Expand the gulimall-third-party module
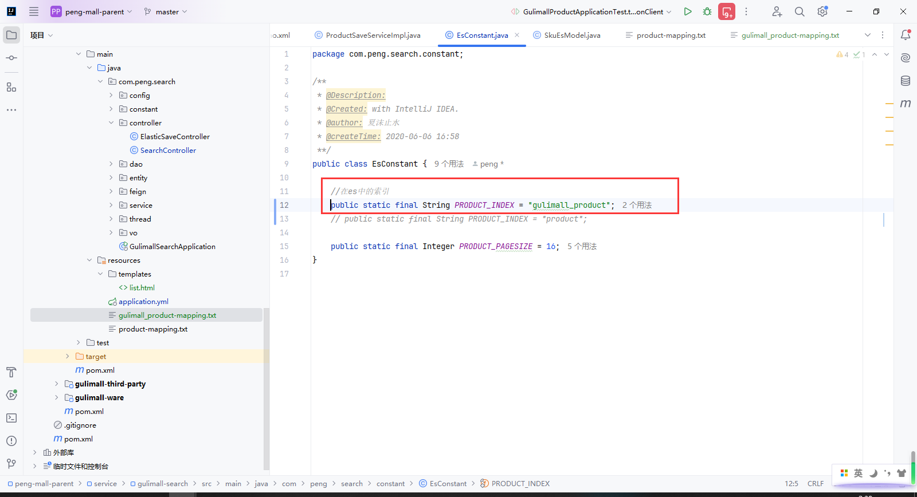 pos(57,384)
